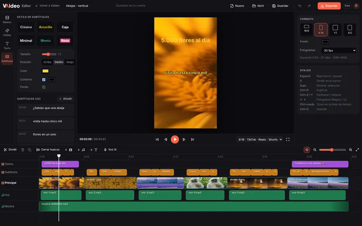Open the yellow subtitle Color swatch
This screenshot has height=226, width=362.
tap(46, 71)
